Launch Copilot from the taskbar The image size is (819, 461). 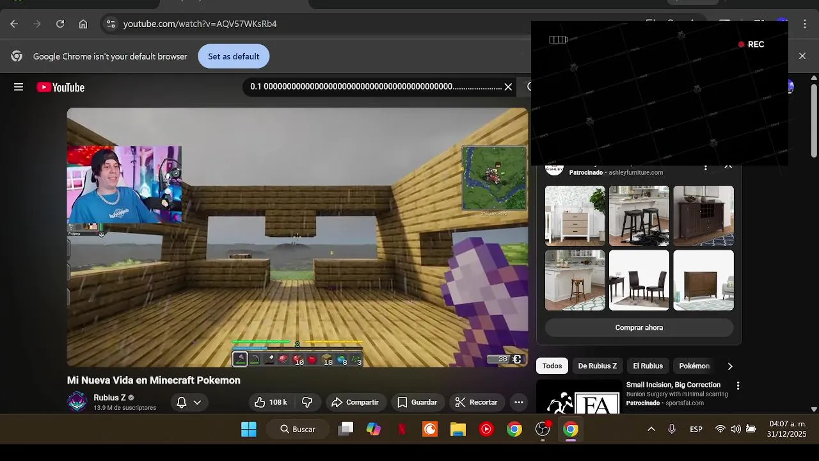(x=374, y=429)
